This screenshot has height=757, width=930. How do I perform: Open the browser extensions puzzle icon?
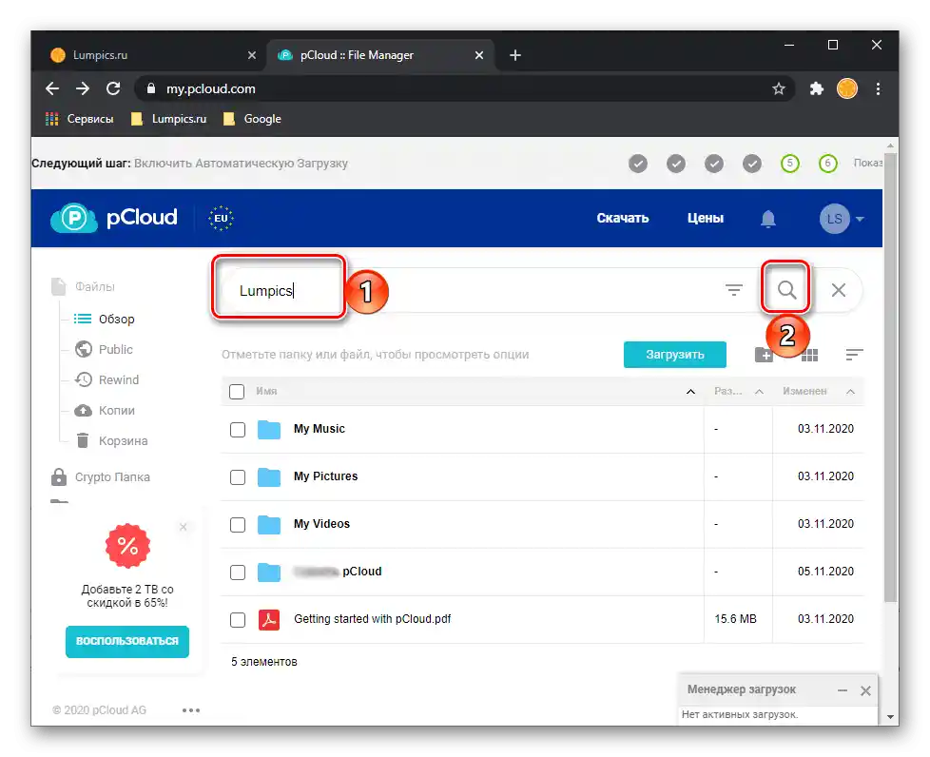pos(816,89)
